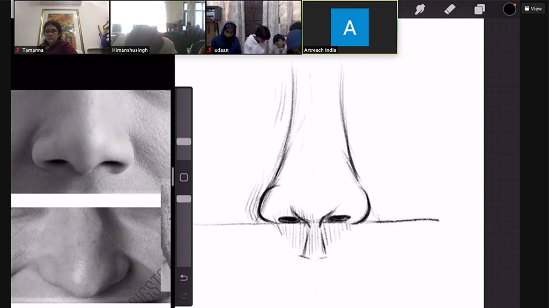This screenshot has width=549, height=308.
Task: Open the Zoom View menu
Action: [x=533, y=9]
